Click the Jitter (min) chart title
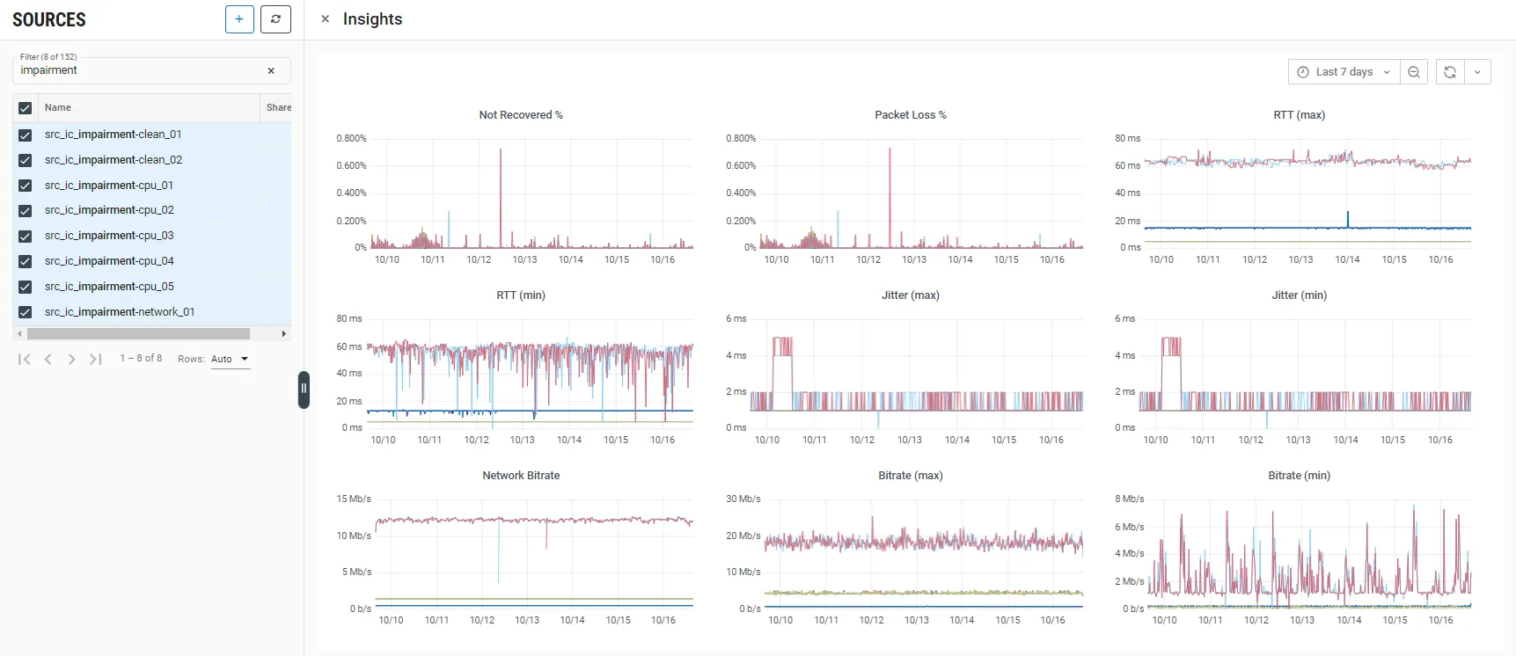Image resolution: width=1516 pixels, height=656 pixels. [x=1300, y=295]
